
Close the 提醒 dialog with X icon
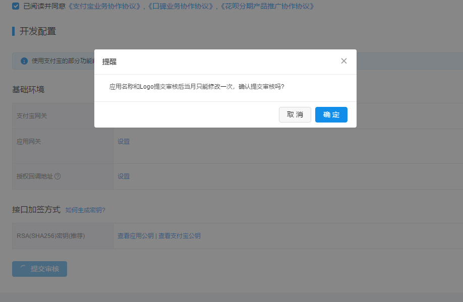pos(343,61)
